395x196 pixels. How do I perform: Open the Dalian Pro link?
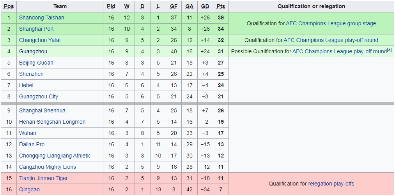pyautogui.click(x=32, y=144)
